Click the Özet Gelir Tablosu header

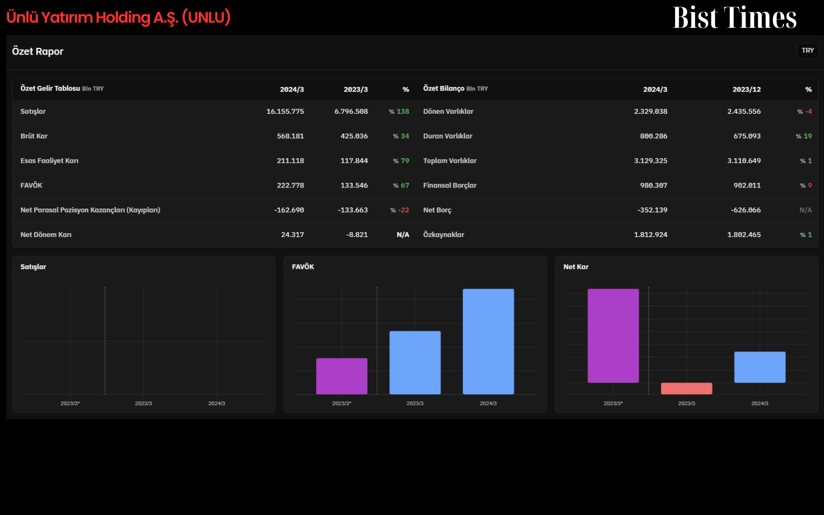[x=62, y=89]
